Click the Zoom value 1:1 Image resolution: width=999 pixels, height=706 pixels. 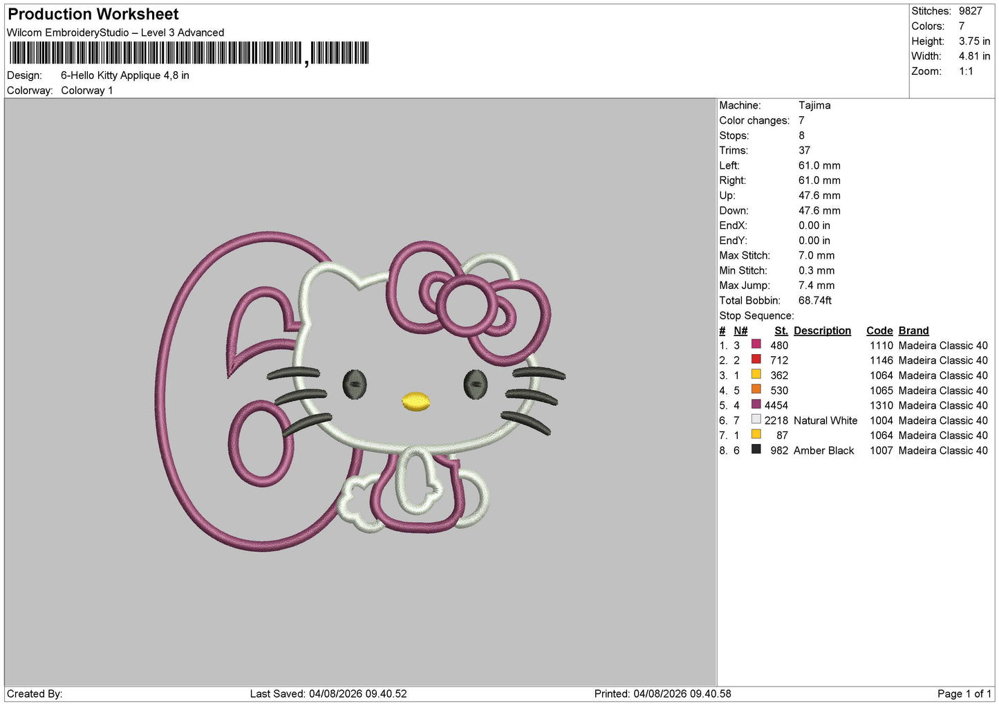(966, 71)
